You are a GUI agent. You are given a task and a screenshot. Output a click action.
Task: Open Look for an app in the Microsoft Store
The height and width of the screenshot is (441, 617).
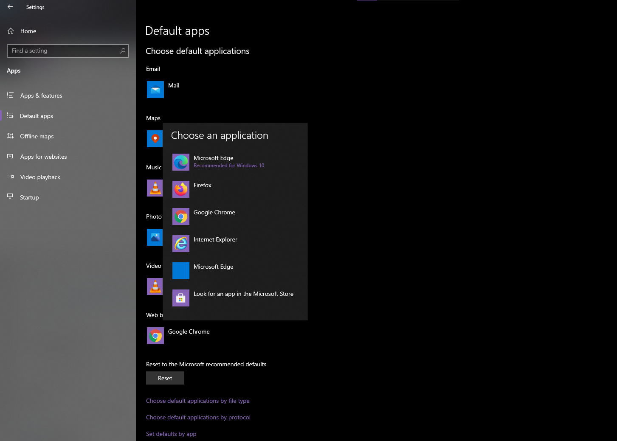(243, 298)
